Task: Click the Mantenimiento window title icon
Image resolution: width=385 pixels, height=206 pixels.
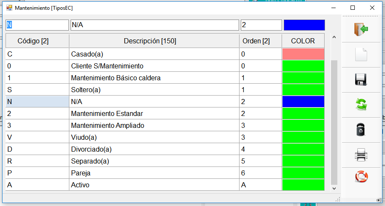Action: [9, 8]
